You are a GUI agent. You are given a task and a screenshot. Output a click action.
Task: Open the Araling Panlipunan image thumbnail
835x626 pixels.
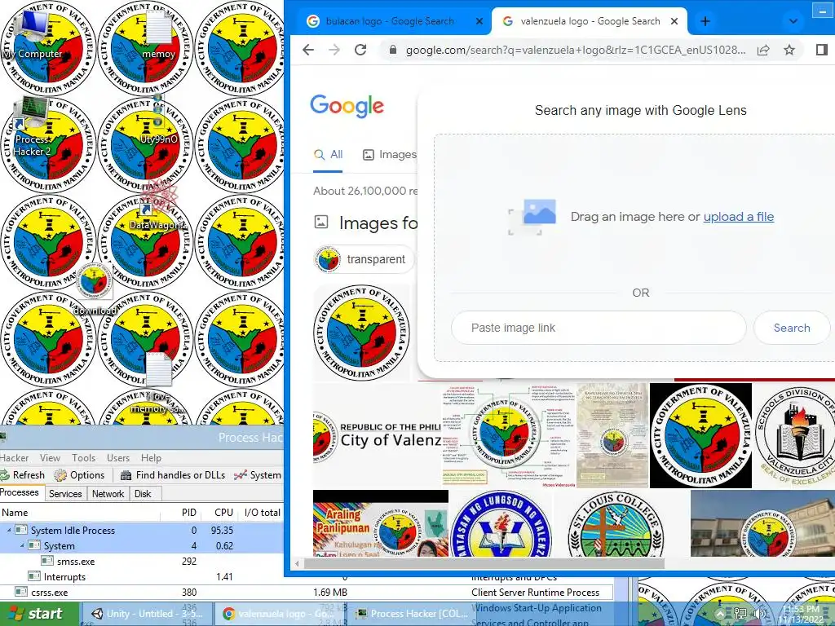(x=381, y=524)
